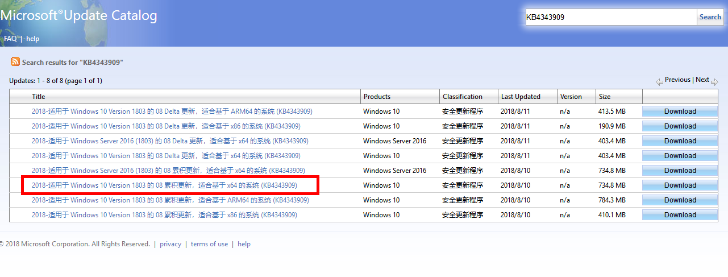Sort by Version column header
This screenshot has height=277, width=728.
point(571,97)
